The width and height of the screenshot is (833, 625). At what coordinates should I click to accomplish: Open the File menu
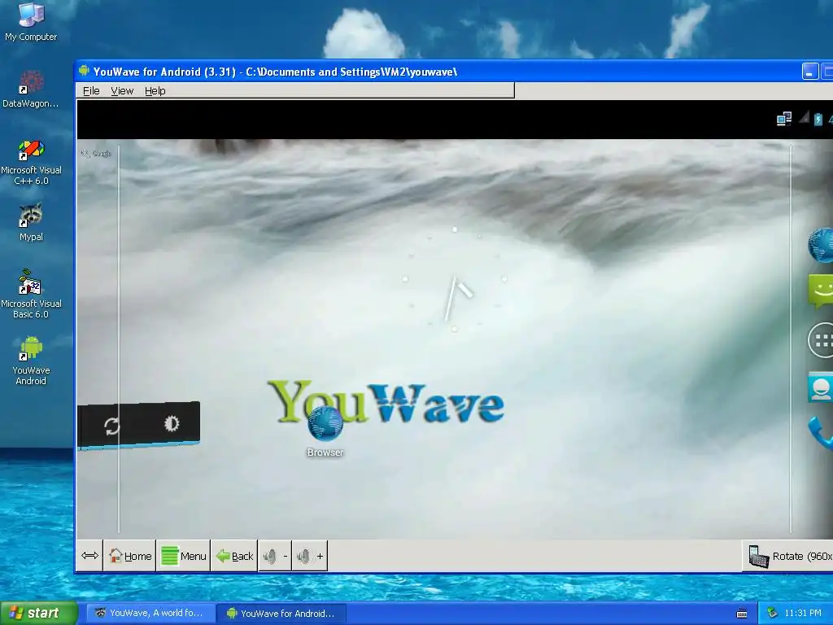91,91
